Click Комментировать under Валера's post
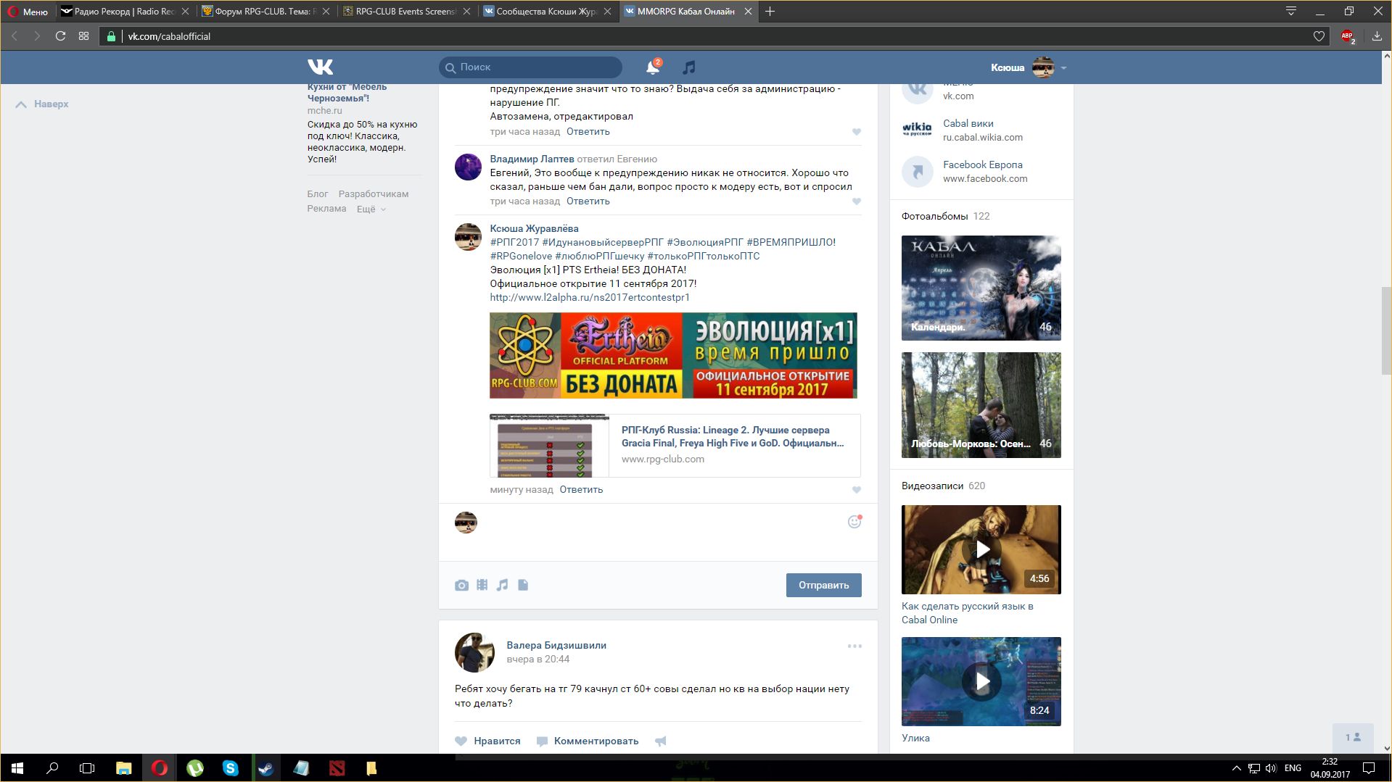Screen dimensions: 1392x782 point(588,741)
